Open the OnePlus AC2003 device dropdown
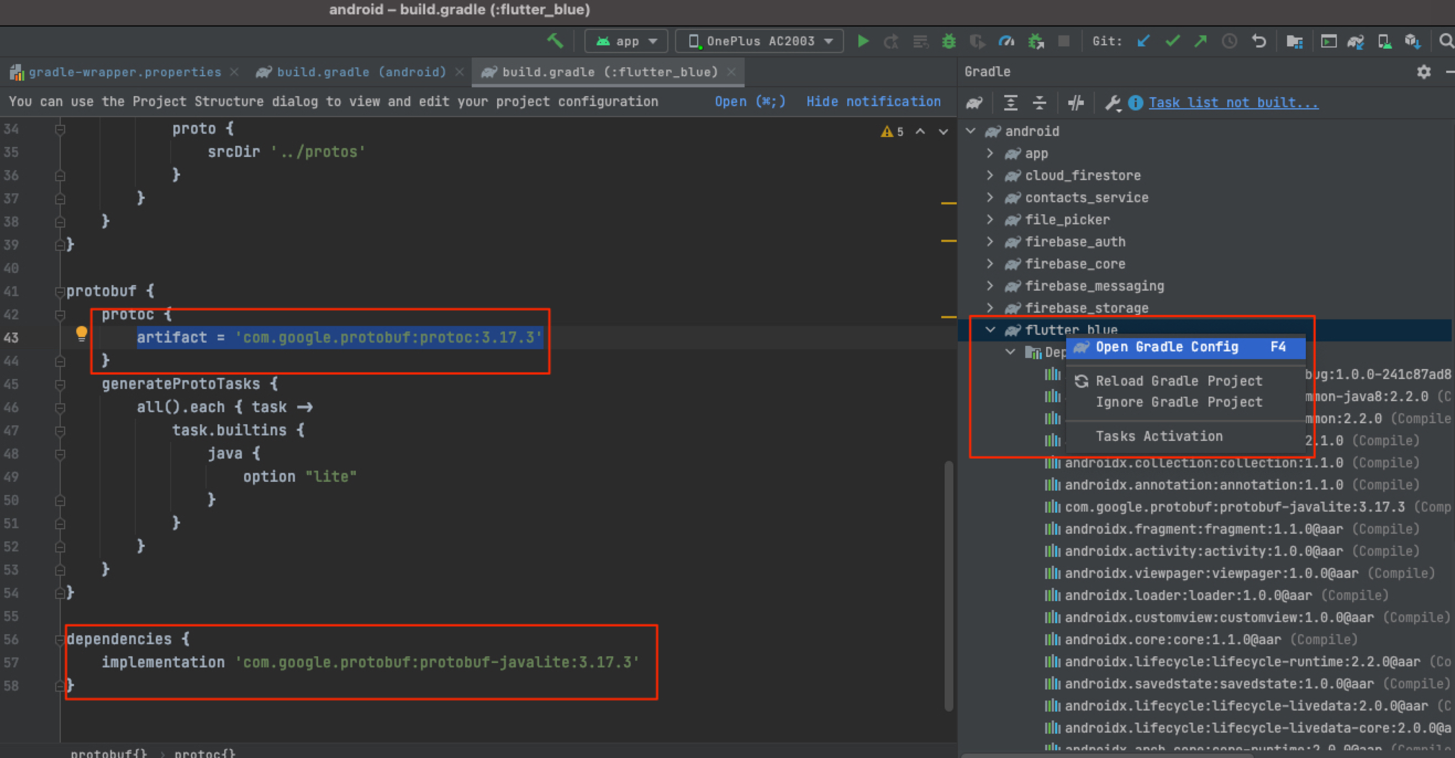This screenshot has width=1455, height=758. (760, 41)
